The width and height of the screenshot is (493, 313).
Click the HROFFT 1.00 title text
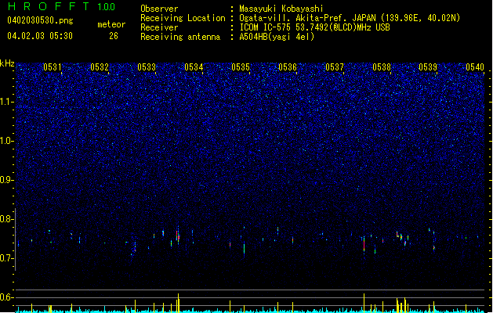coord(62,6)
